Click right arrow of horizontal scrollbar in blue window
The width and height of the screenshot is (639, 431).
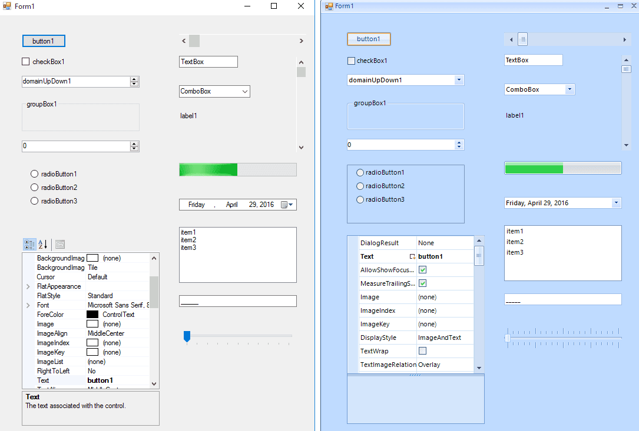pos(624,39)
